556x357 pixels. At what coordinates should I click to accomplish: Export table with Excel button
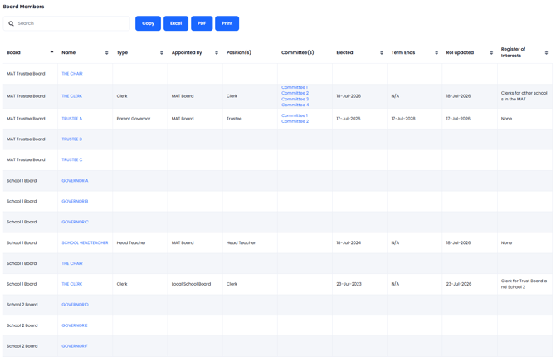pyautogui.click(x=176, y=23)
